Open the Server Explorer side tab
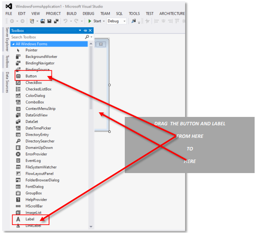 (6, 40)
